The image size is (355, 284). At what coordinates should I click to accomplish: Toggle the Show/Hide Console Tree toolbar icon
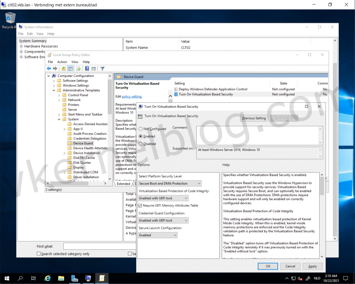(70, 68)
